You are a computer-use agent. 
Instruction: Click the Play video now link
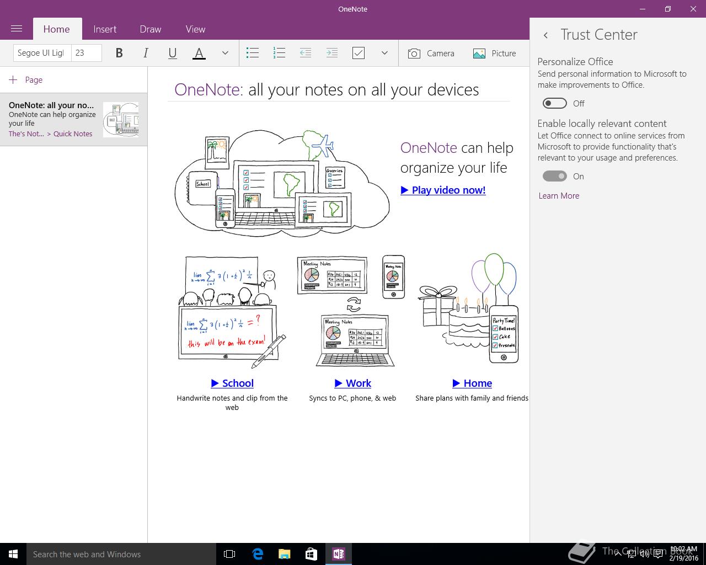click(x=443, y=190)
